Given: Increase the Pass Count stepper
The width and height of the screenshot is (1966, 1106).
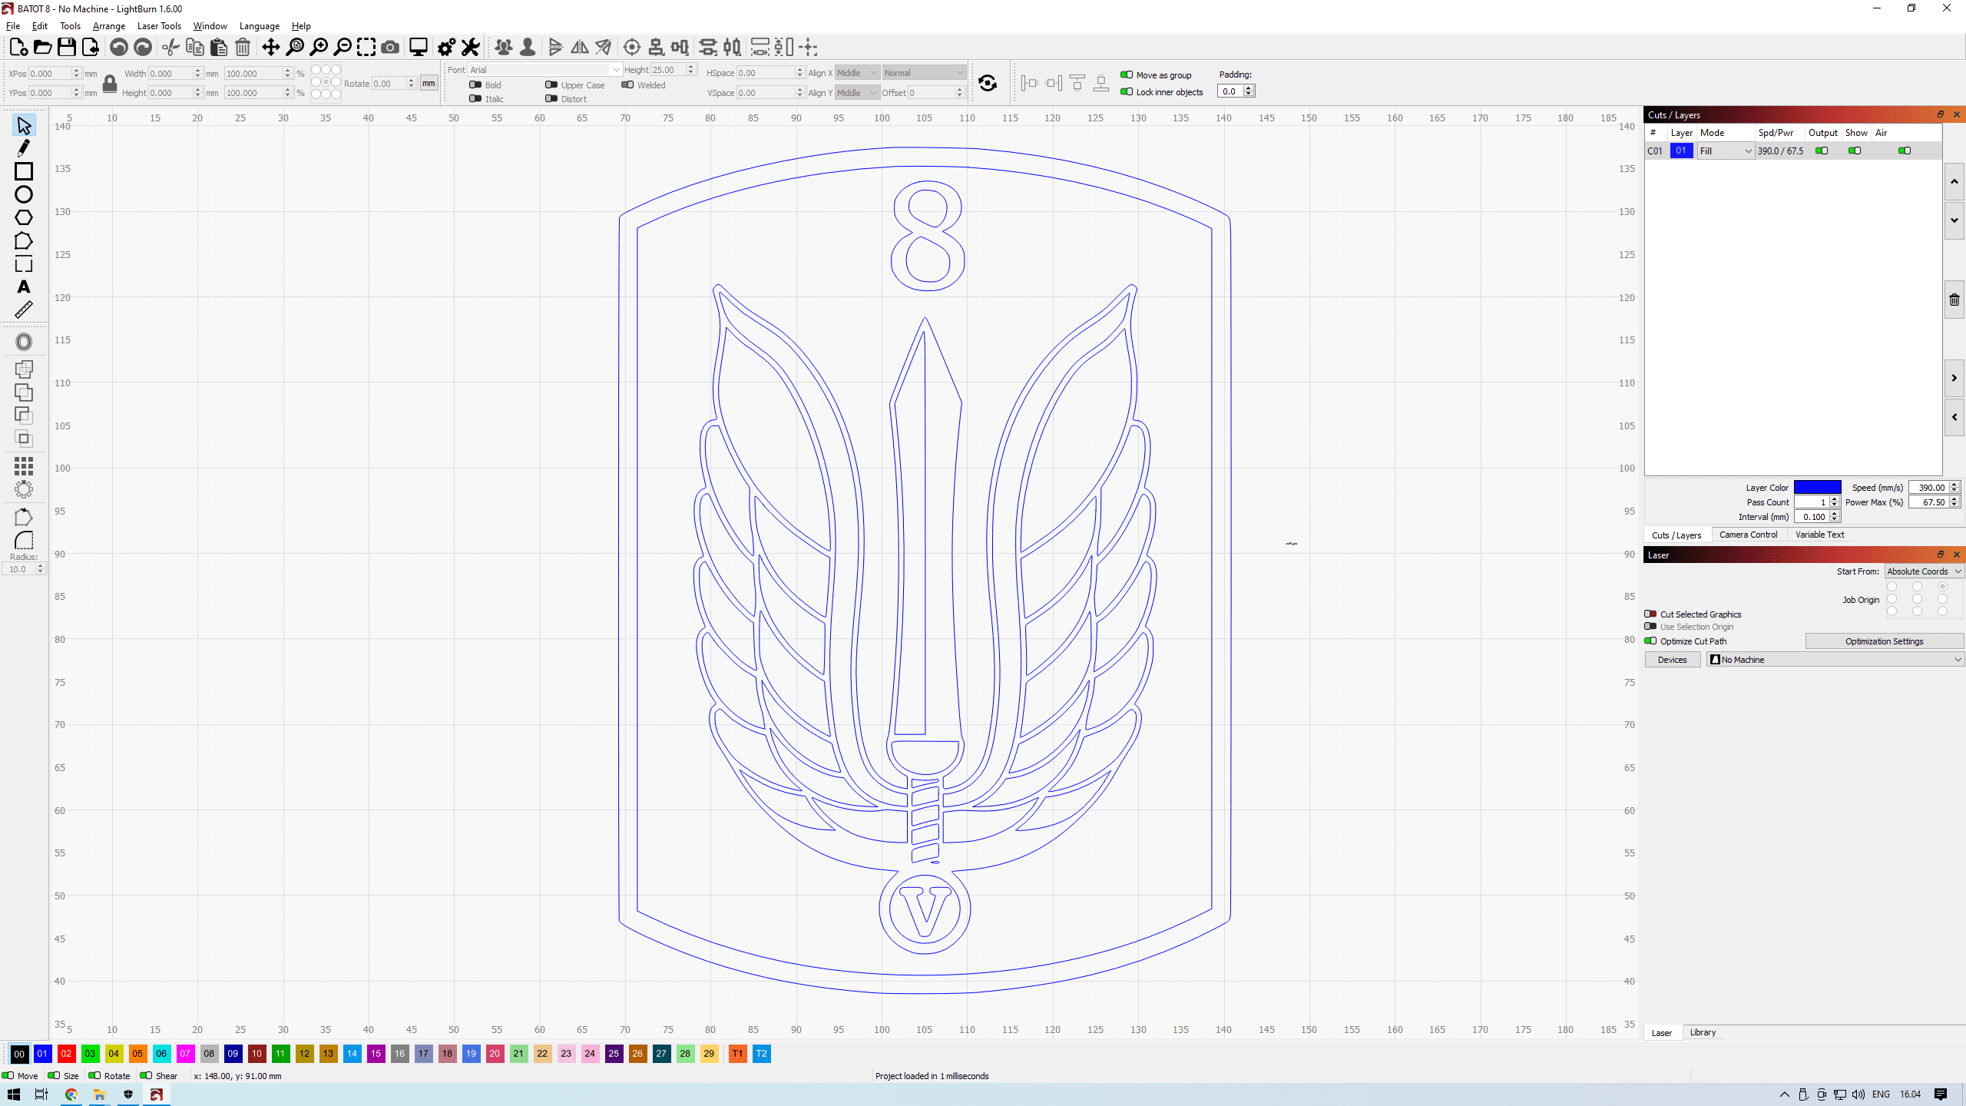Looking at the screenshot, I should pos(1835,499).
